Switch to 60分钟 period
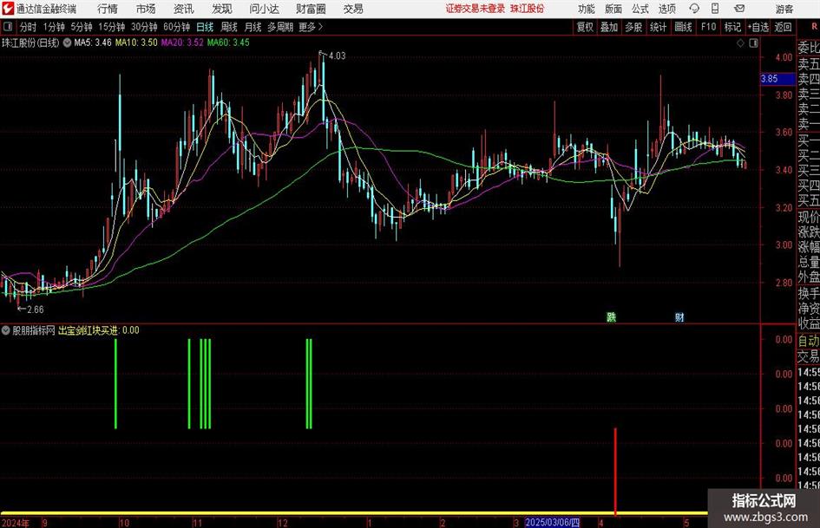Screen dimensions: 820x528 pyautogui.click(x=176, y=27)
